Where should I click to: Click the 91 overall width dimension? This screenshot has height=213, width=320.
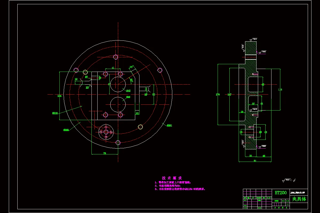(255, 161)
